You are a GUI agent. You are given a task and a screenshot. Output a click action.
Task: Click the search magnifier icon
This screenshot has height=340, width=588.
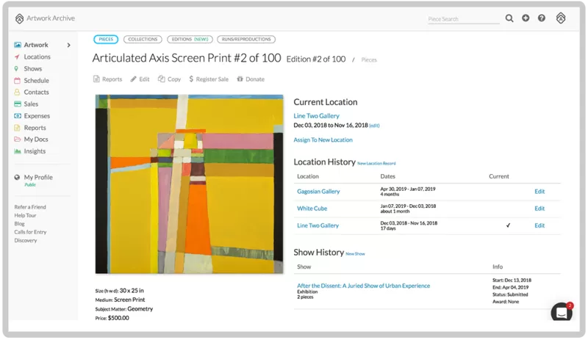(509, 18)
